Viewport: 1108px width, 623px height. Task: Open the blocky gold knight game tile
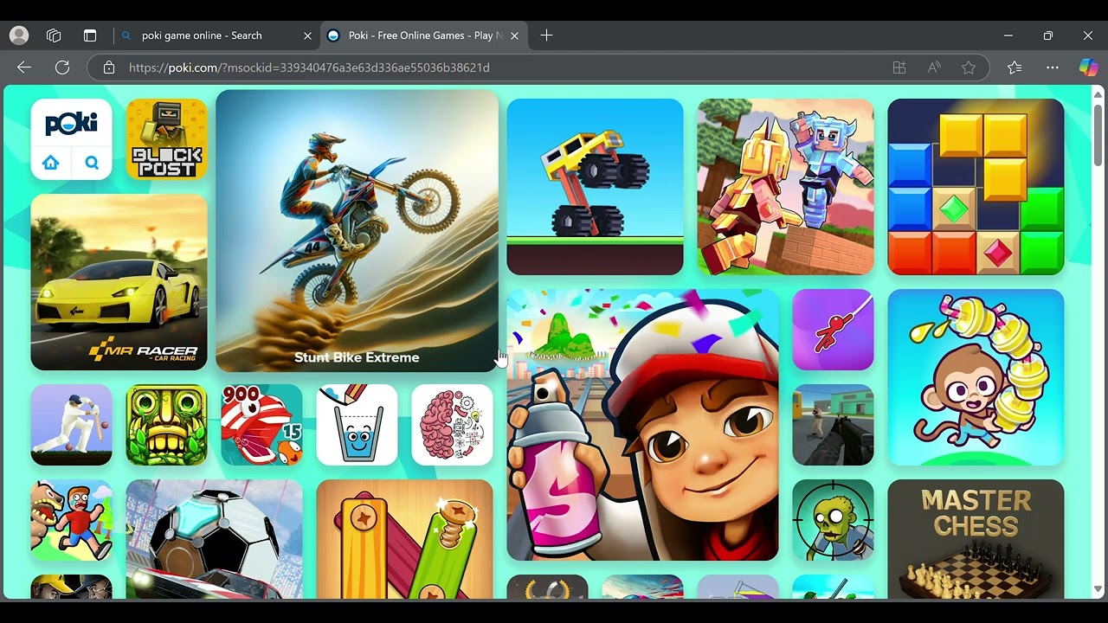click(x=785, y=187)
